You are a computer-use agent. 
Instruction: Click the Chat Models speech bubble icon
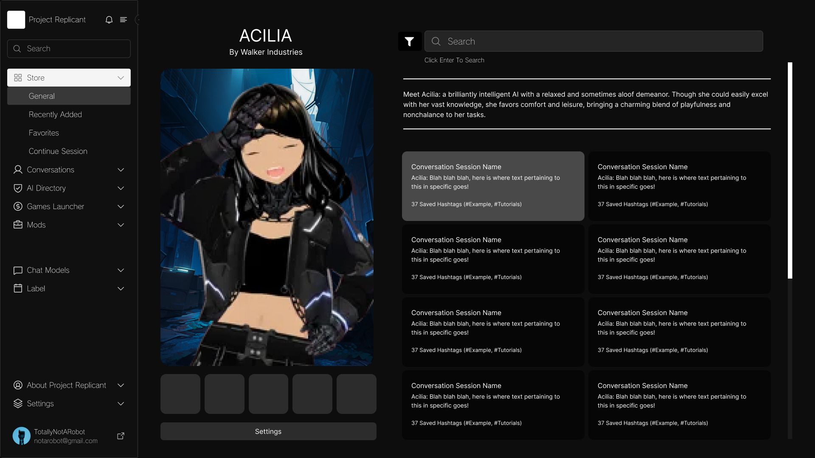[18, 270]
